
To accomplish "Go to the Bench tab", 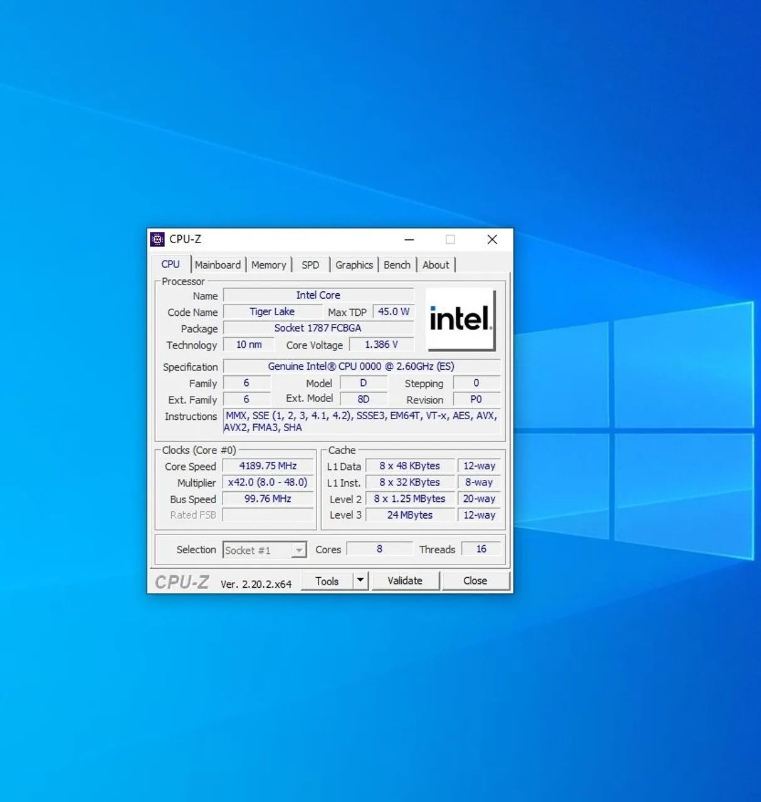I will (x=397, y=265).
